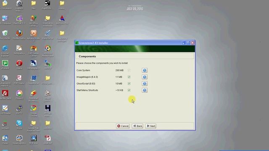Uncheck the ImageMagick component checkbox
Screen dimensions: 269x151
coord(129,77)
